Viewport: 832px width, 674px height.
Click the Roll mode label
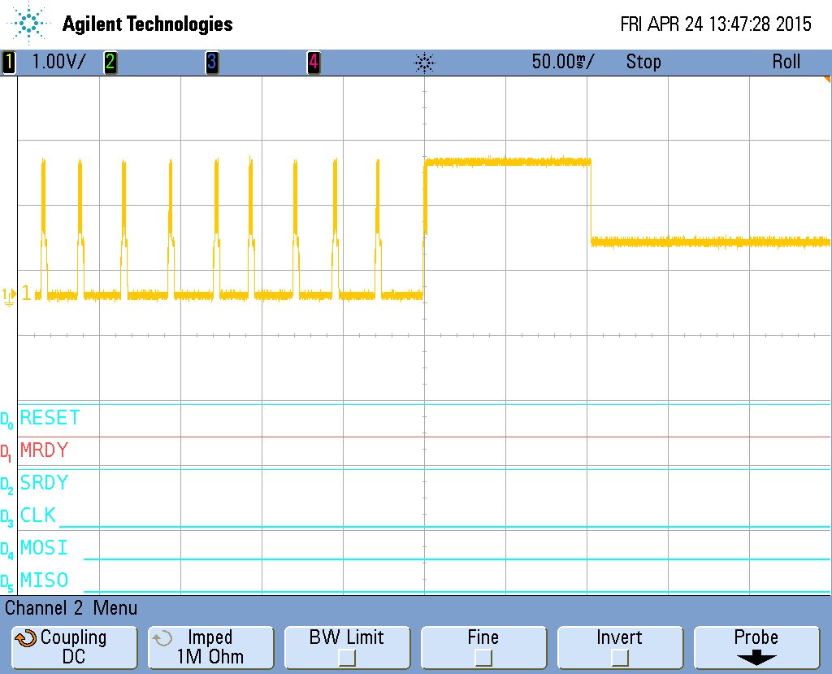pos(786,62)
